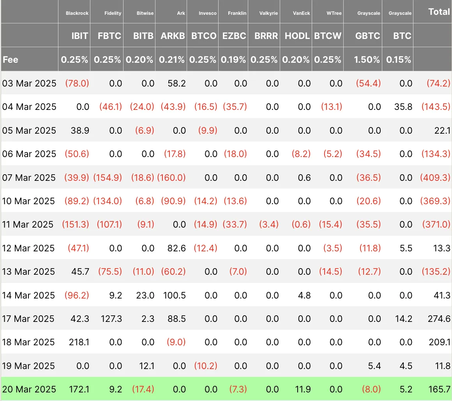Select the 03 Mar 2025 date cell

click(x=29, y=83)
